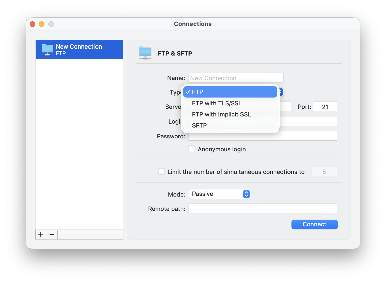Click into the Remote path field

263,208
